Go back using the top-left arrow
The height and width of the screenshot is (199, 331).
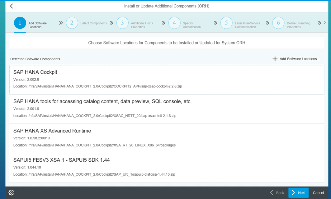(x=12, y=6)
